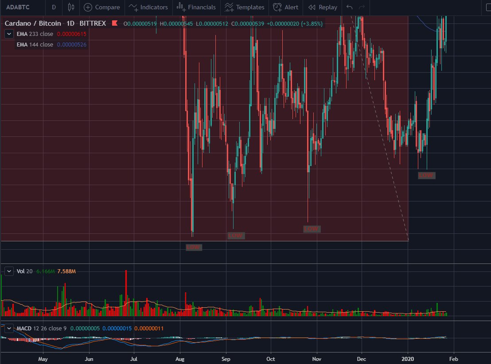This screenshot has height=364, width=491.
Task: Redo the chart action
Action: click(362, 7)
